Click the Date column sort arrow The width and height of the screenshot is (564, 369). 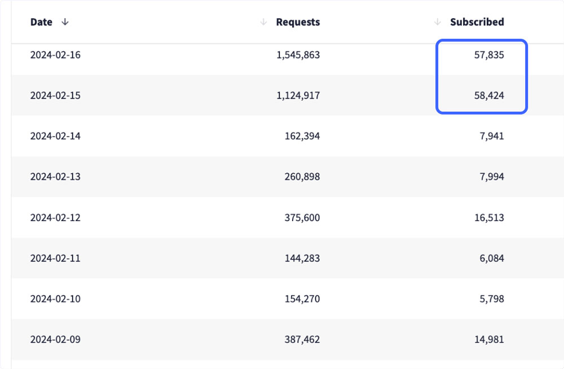[65, 22]
